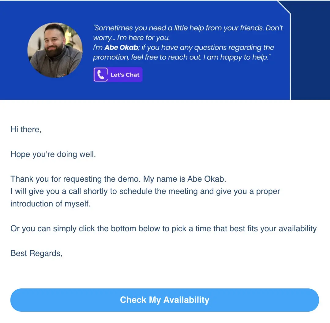Click the "Best Regards," sign-off
Viewport: 330px width, 323px height.
tap(36, 253)
